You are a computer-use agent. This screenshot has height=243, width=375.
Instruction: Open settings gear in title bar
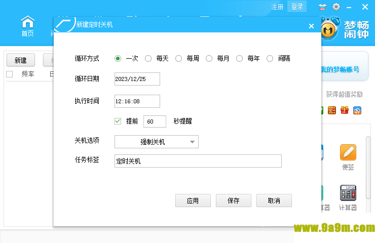click(336, 7)
